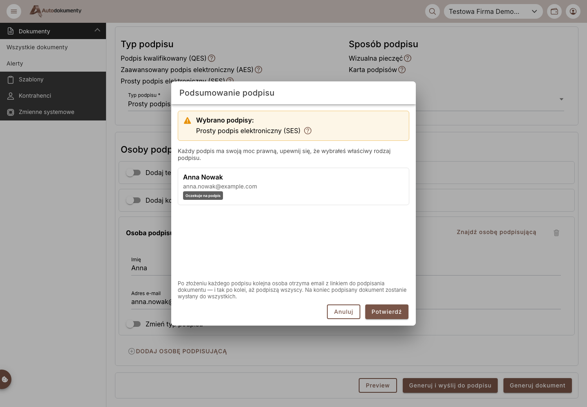
Task: Open the hamburger menu button
Action: 14,11
